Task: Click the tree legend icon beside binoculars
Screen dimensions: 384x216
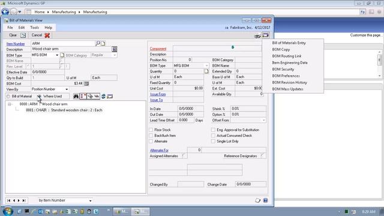Action: pos(83,96)
